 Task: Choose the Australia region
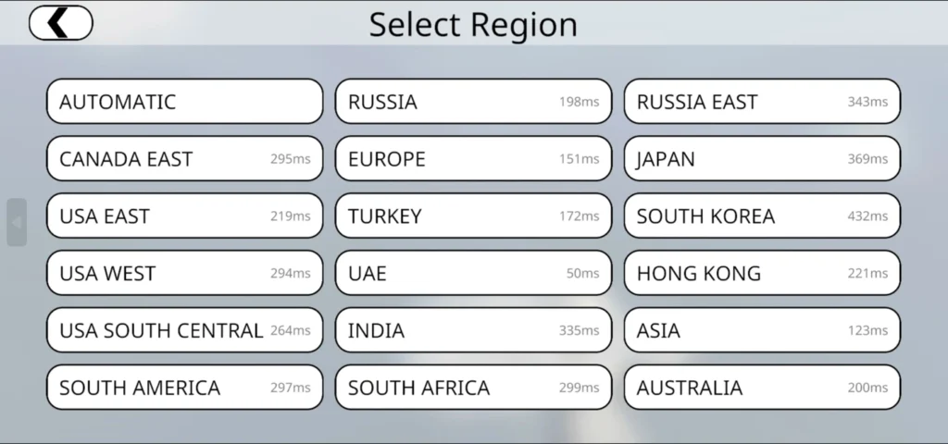click(762, 388)
